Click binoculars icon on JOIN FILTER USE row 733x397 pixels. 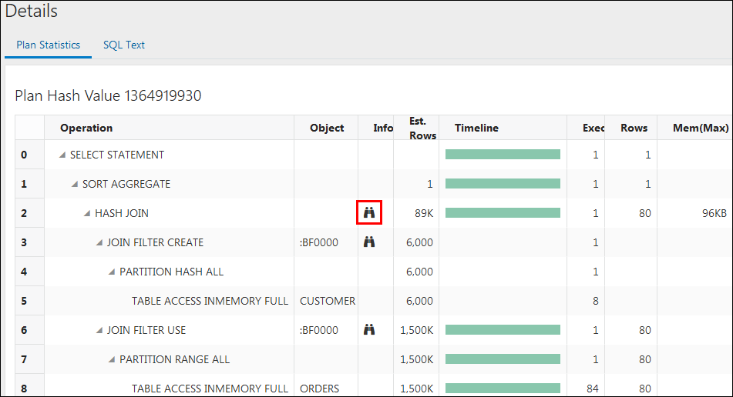click(369, 329)
